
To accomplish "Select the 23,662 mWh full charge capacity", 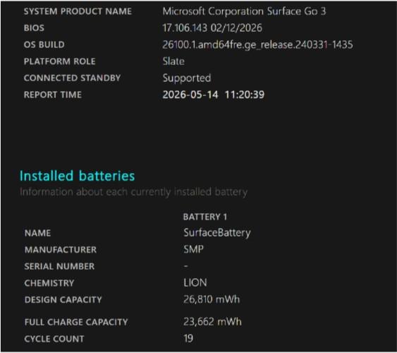I will tap(212, 322).
